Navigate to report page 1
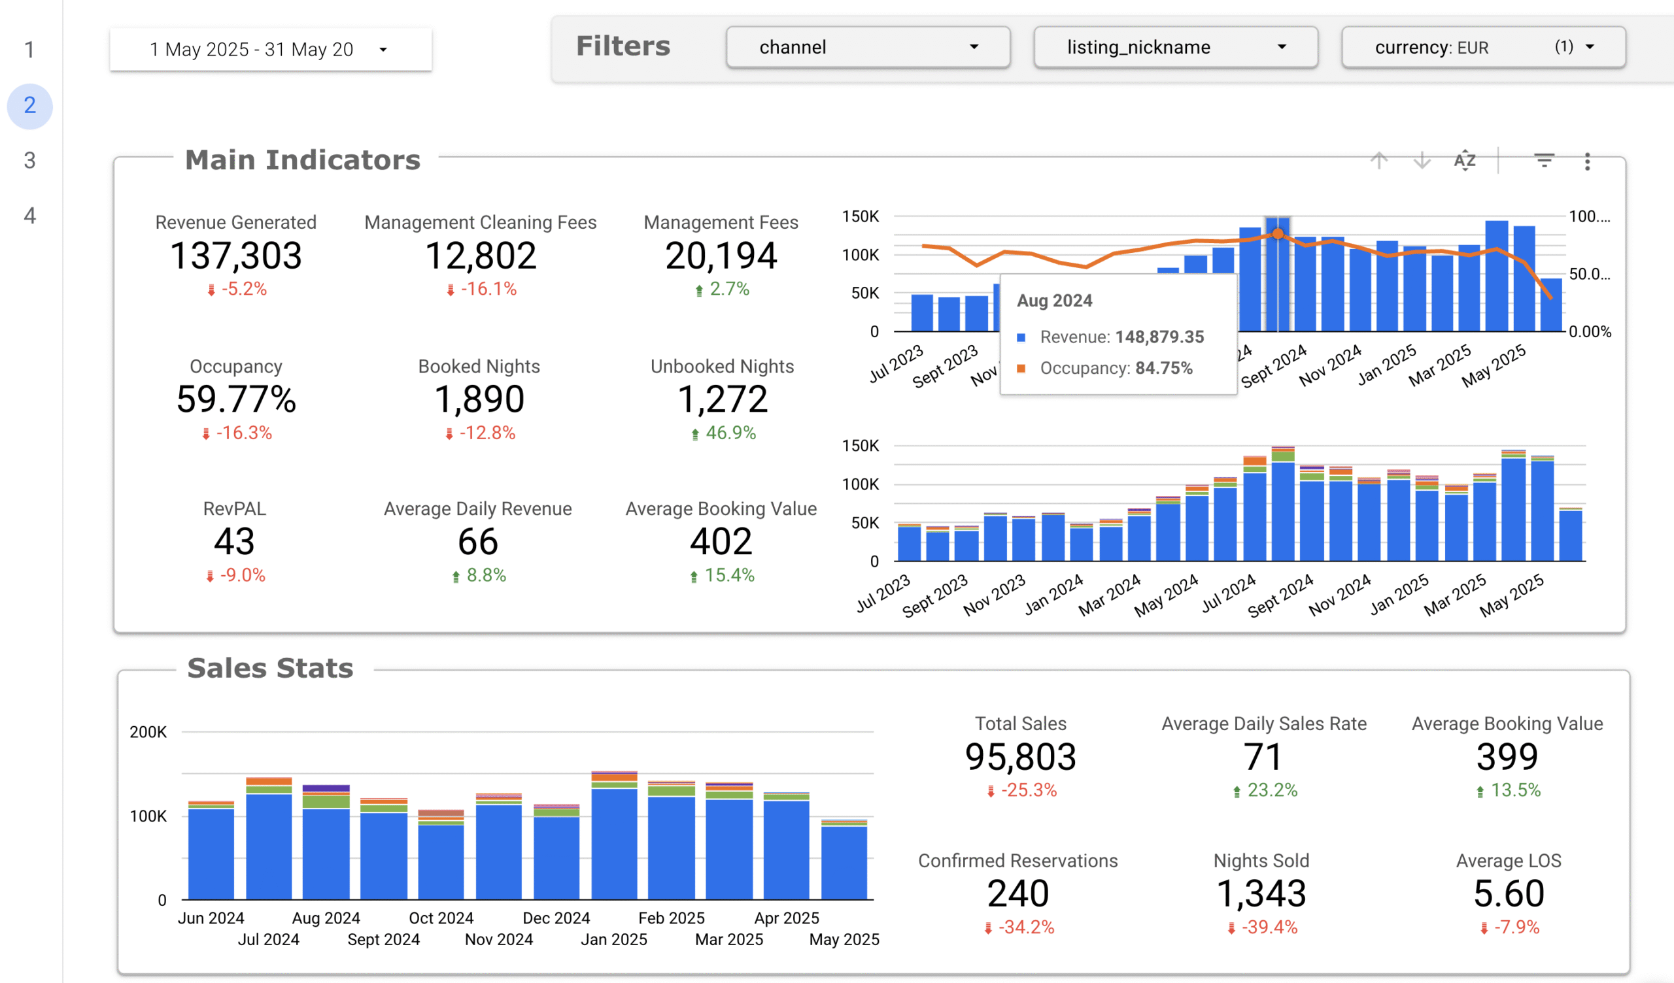The width and height of the screenshot is (1674, 983). (x=29, y=50)
